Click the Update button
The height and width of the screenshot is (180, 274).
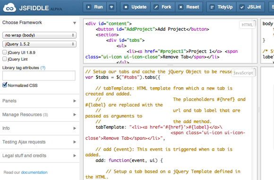point(135,7)
